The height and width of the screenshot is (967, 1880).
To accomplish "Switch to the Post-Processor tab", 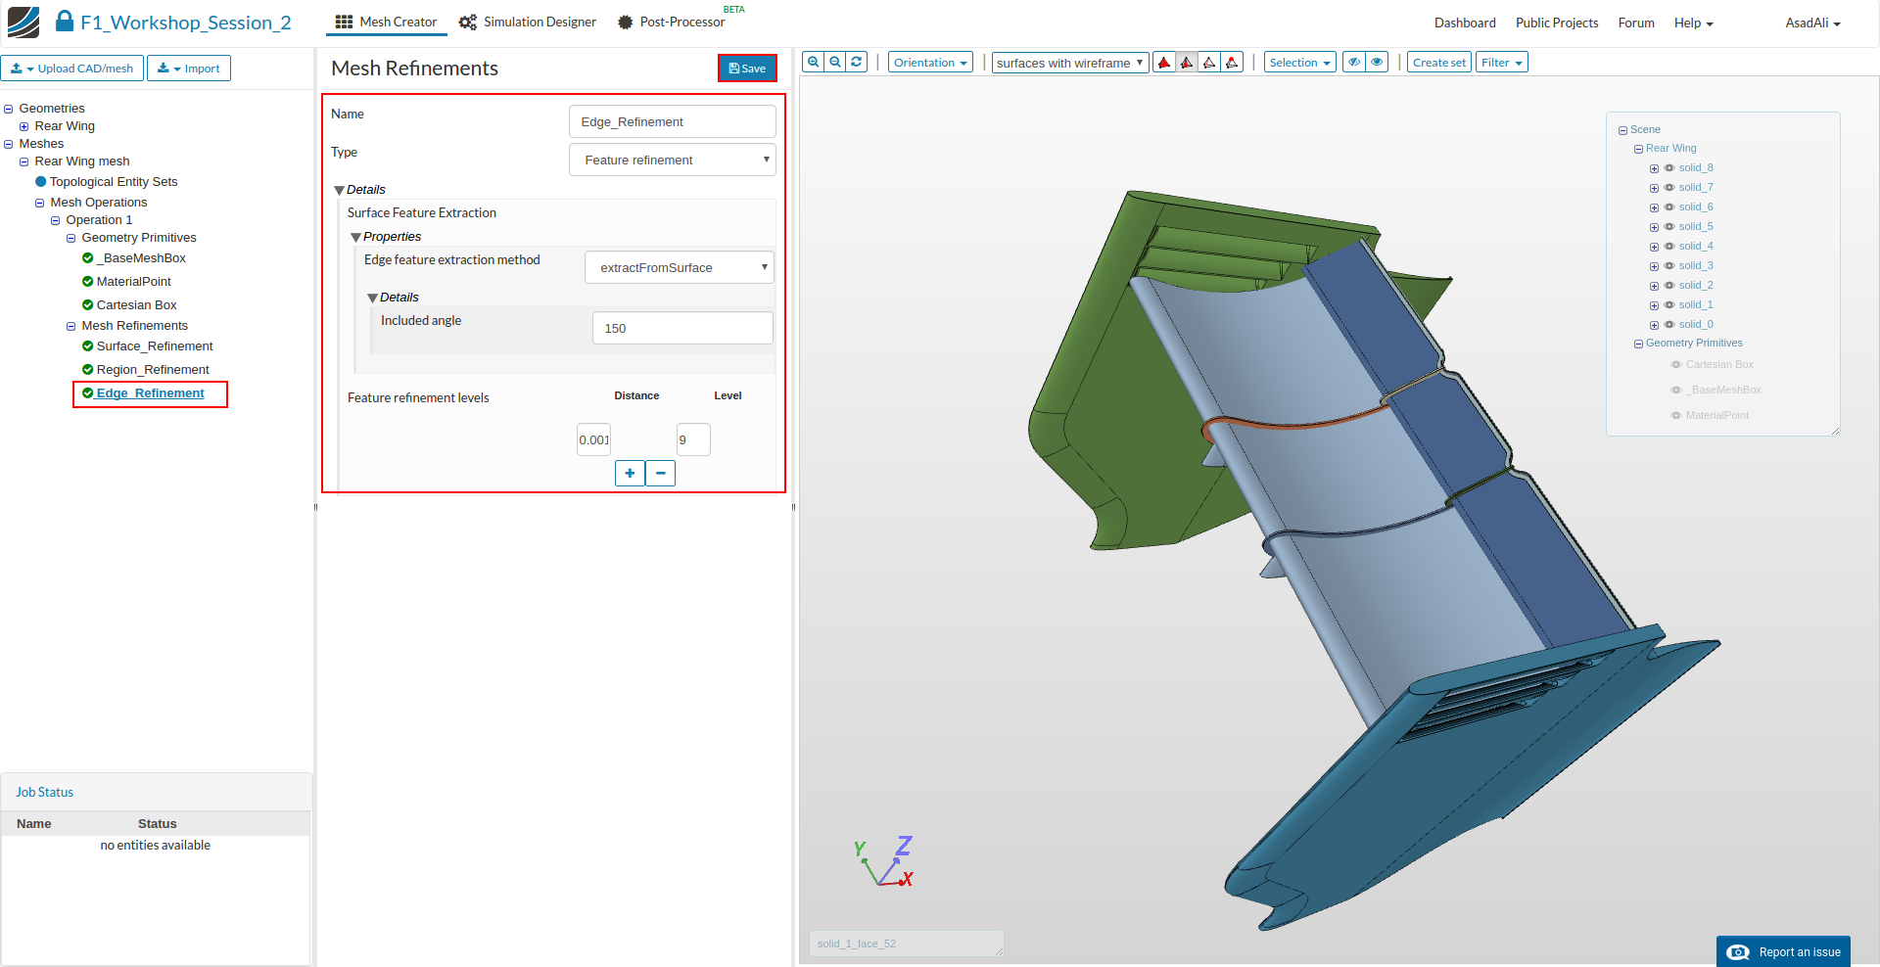I will point(672,22).
